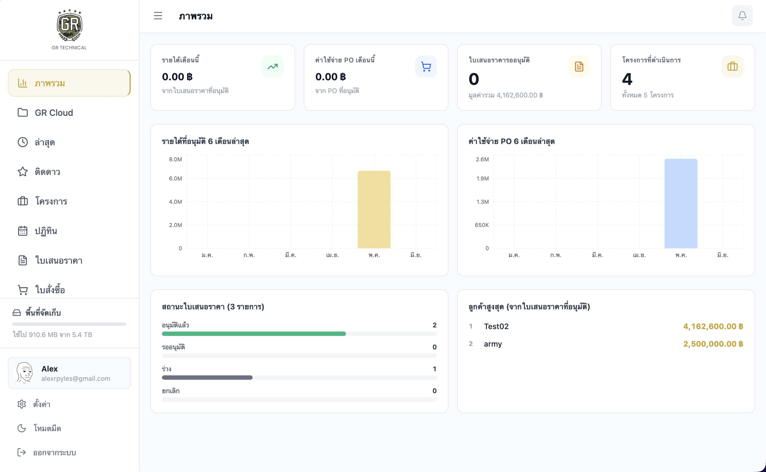Click the ลูกค้าสูงสุด heading
766x472 pixels.
529,307
